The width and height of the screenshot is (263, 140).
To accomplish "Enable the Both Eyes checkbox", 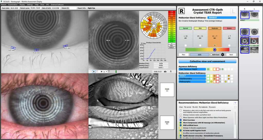I will pyautogui.click(x=211, y=55).
